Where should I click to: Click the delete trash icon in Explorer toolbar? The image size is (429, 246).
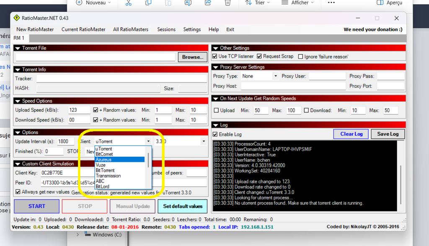[x=227, y=3]
